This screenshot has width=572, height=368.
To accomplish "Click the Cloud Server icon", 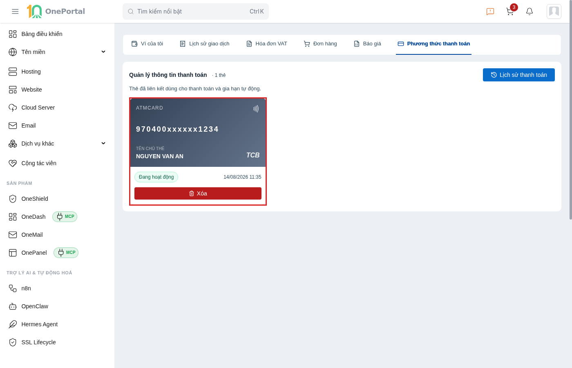I will (x=13, y=108).
